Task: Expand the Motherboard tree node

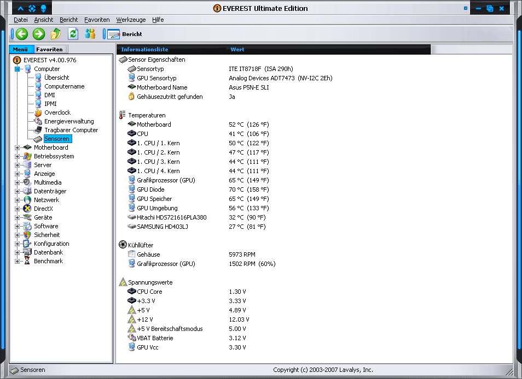Action: click(x=18, y=147)
